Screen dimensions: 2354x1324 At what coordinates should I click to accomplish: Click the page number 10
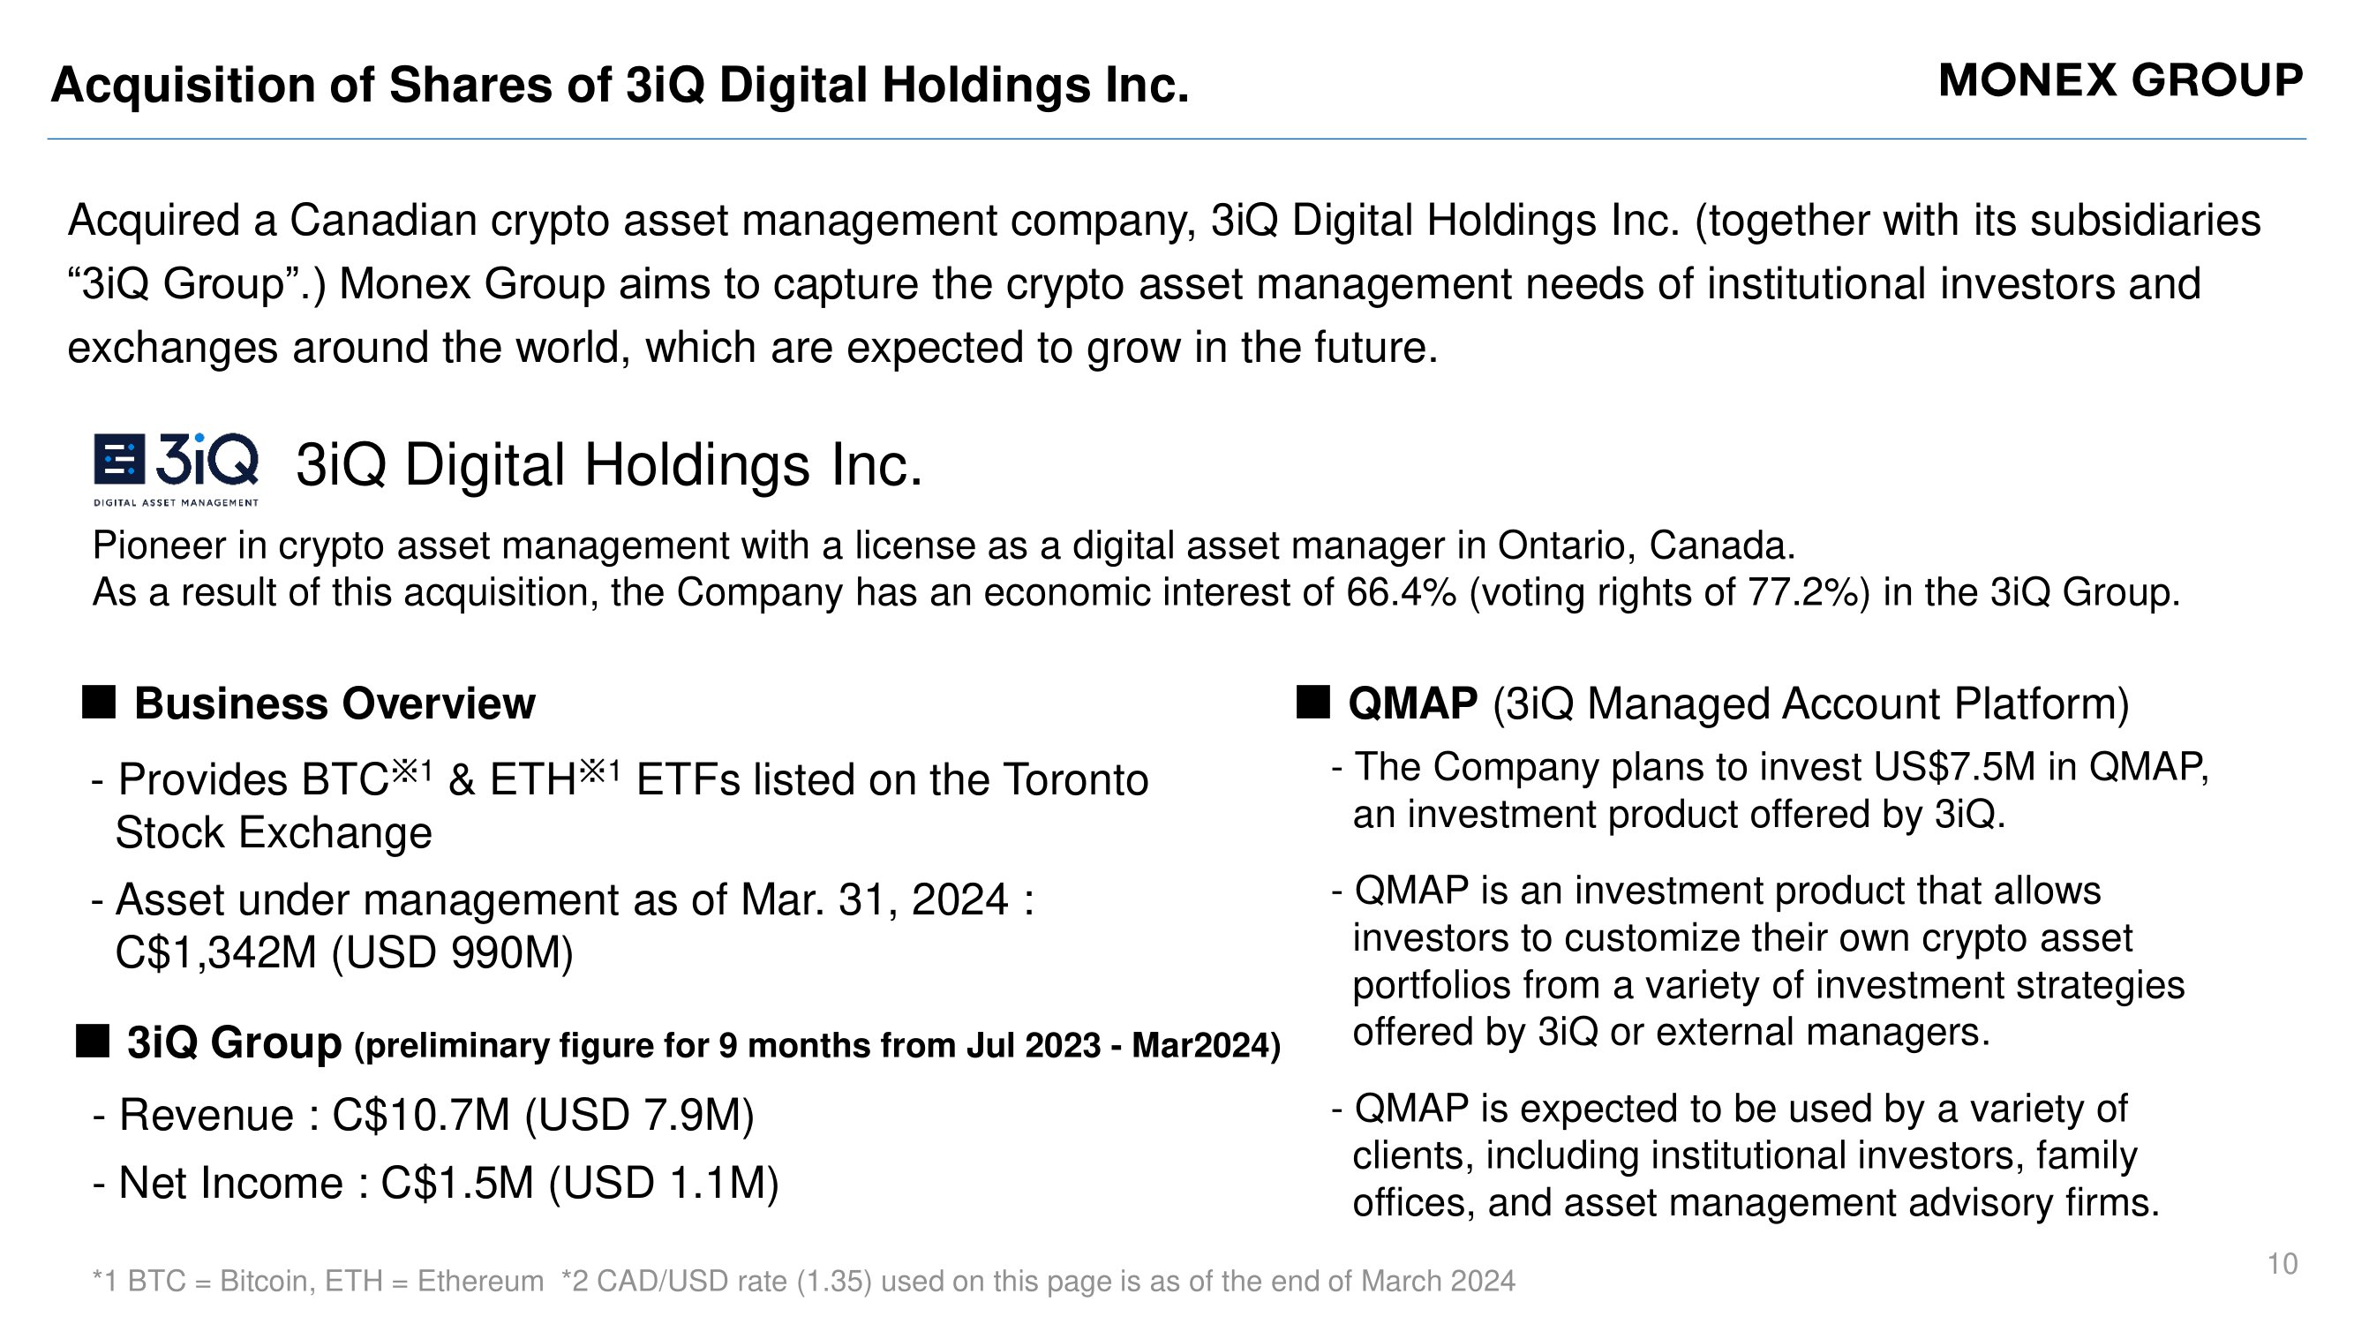click(2283, 1264)
